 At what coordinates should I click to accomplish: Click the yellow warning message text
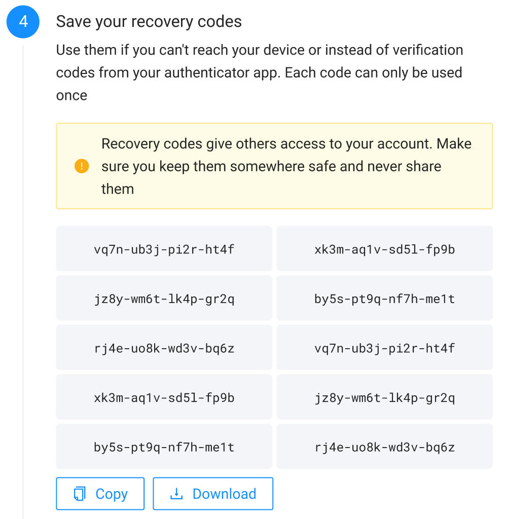(286, 166)
